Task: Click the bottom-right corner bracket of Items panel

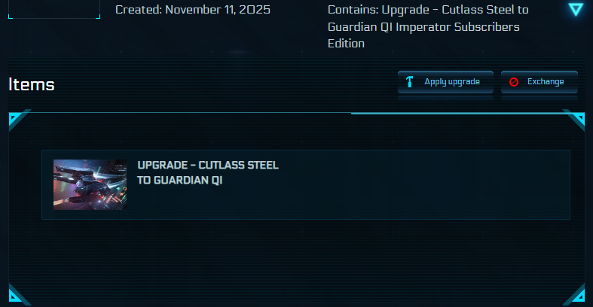Action: (576, 293)
